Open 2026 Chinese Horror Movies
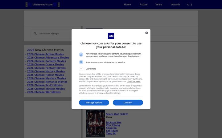The height and width of the screenshot is (138, 222). 45,75
